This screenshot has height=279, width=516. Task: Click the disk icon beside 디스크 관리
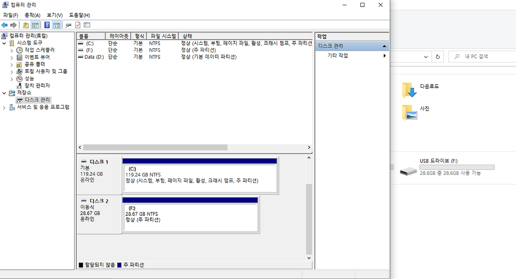(19, 100)
